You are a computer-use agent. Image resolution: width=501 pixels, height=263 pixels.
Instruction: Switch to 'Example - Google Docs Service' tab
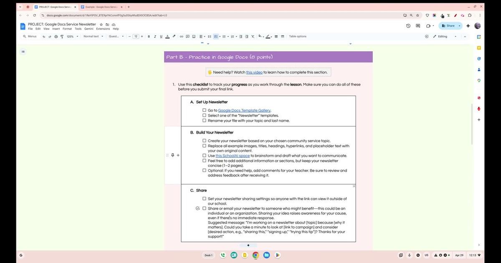tap(101, 7)
